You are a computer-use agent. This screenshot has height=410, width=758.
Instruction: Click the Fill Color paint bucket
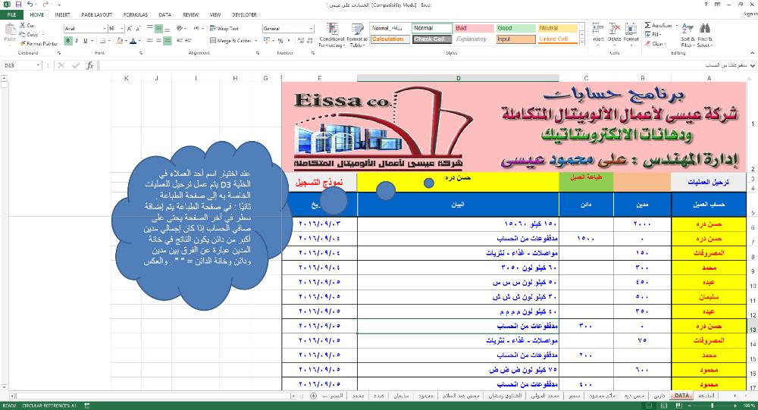pyautogui.click(x=119, y=41)
